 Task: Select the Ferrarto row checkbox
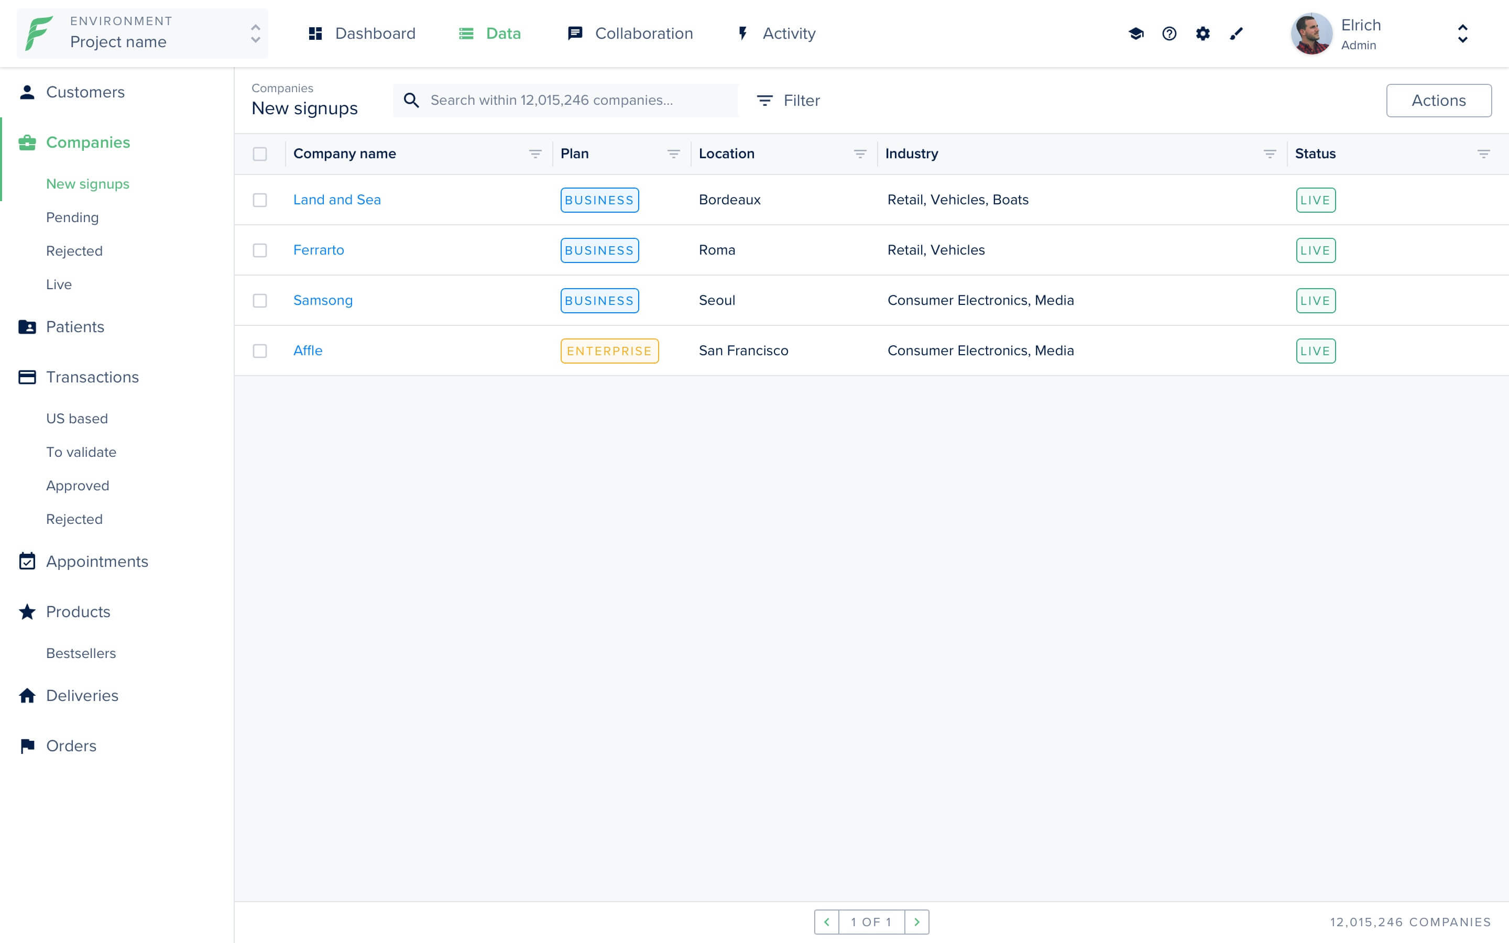[260, 251]
